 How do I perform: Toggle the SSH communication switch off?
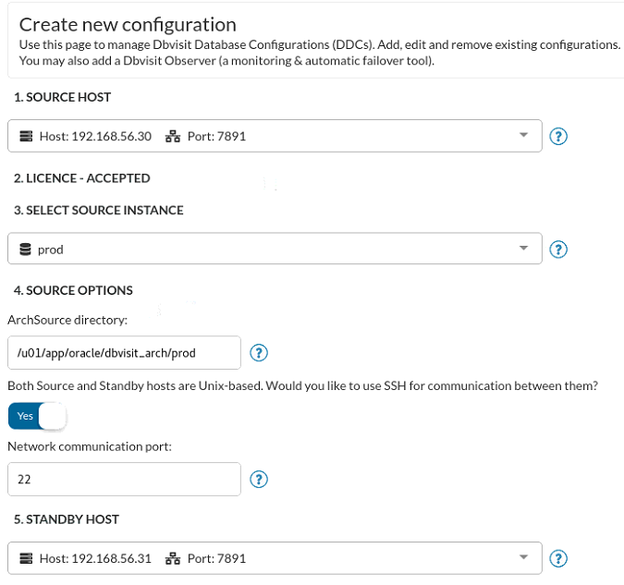tap(37, 416)
